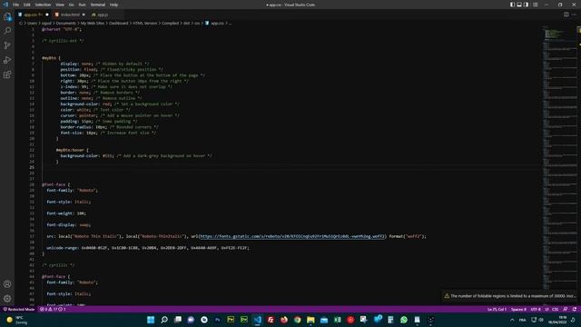The height and width of the screenshot is (327, 581).
Task: Open the Explorer view in activity bar
Action: coord(7,16)
